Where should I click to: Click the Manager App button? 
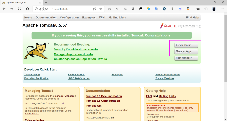[186, 51]
